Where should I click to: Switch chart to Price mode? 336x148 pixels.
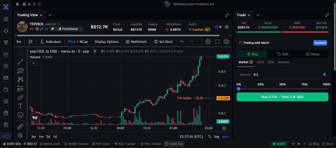[72, 42]
